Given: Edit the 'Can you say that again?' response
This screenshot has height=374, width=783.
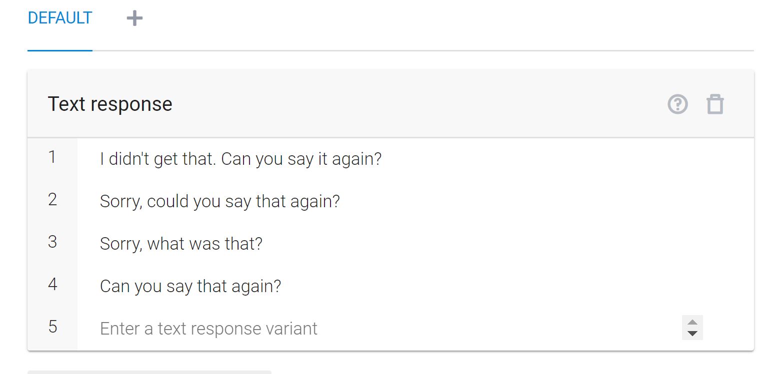Looking at the screenshot, I should click(190, 287).
